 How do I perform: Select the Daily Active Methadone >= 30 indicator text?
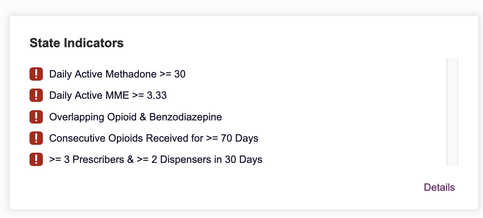click(x=117, y=74)
